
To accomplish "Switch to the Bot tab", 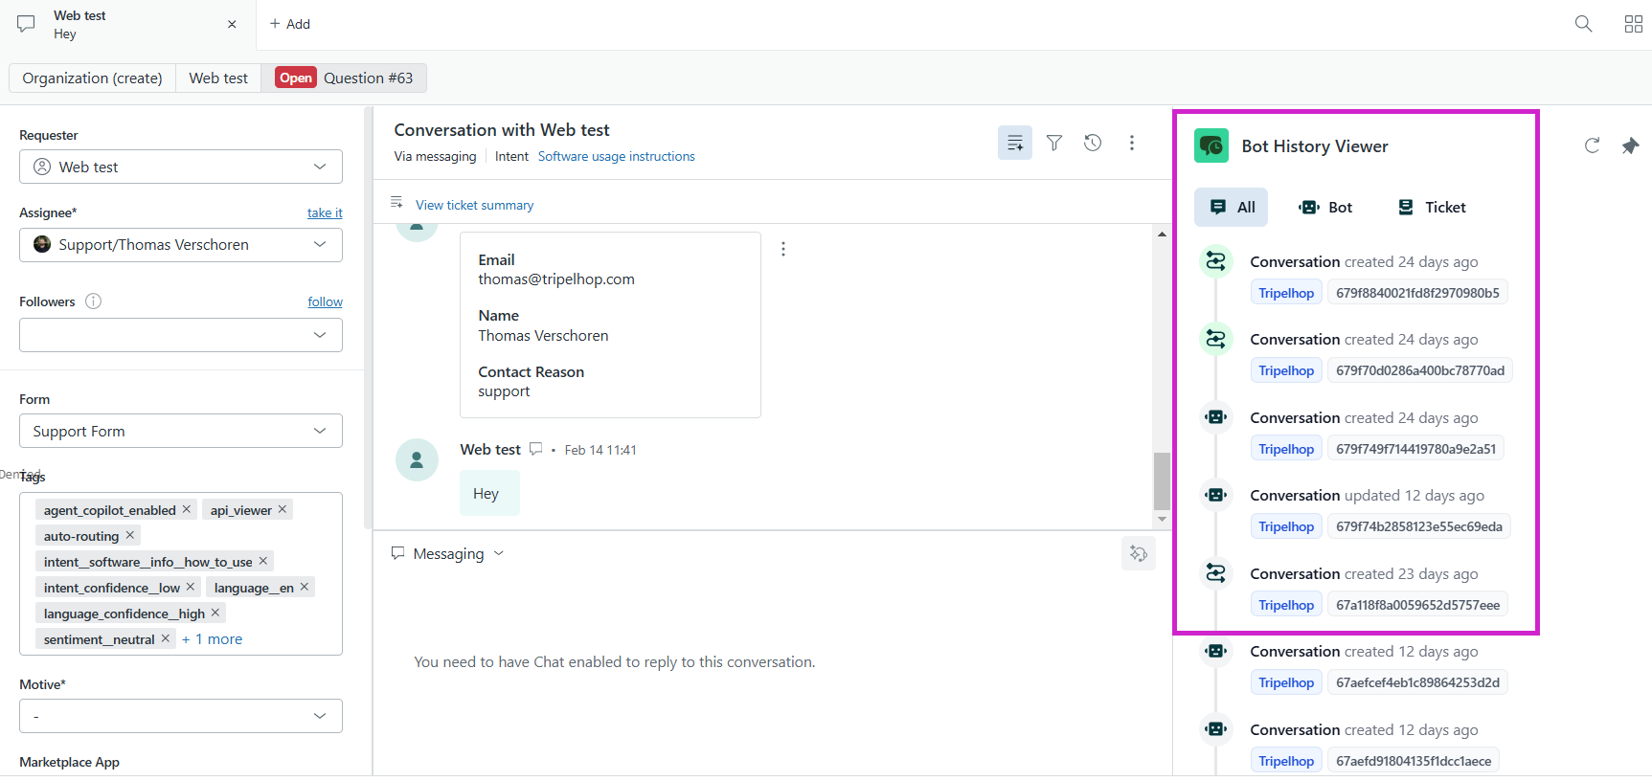I will tap(1325, 207).
